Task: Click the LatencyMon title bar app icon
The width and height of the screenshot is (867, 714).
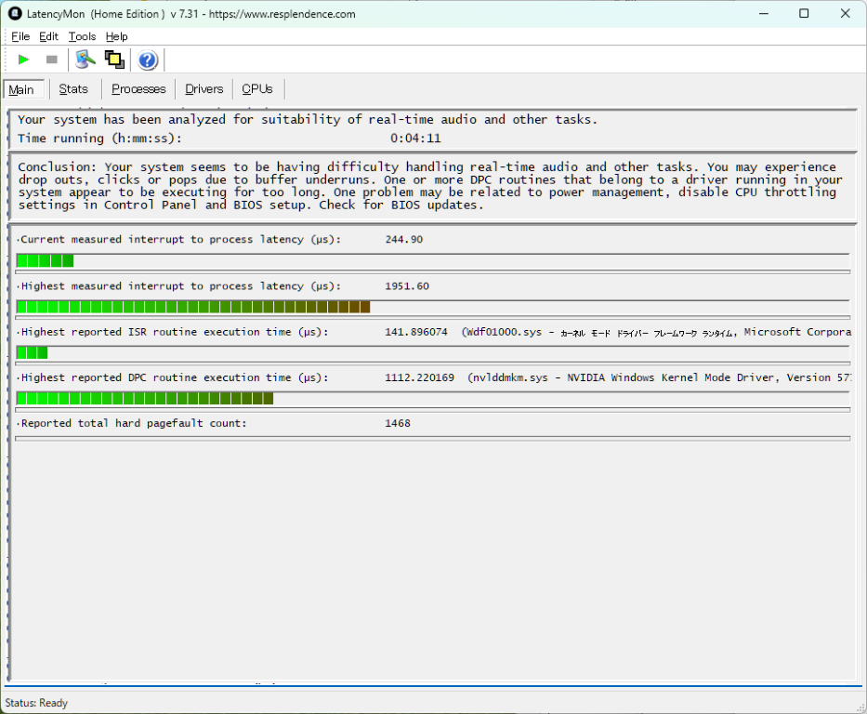Action: coord(15,13)
